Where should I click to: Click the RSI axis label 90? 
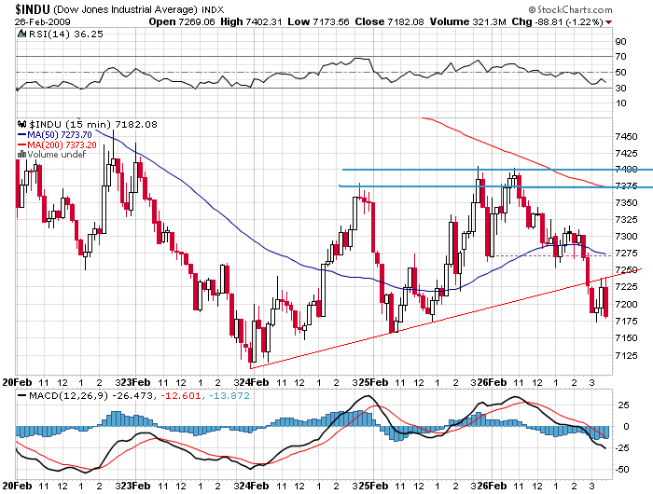(620, 41)
